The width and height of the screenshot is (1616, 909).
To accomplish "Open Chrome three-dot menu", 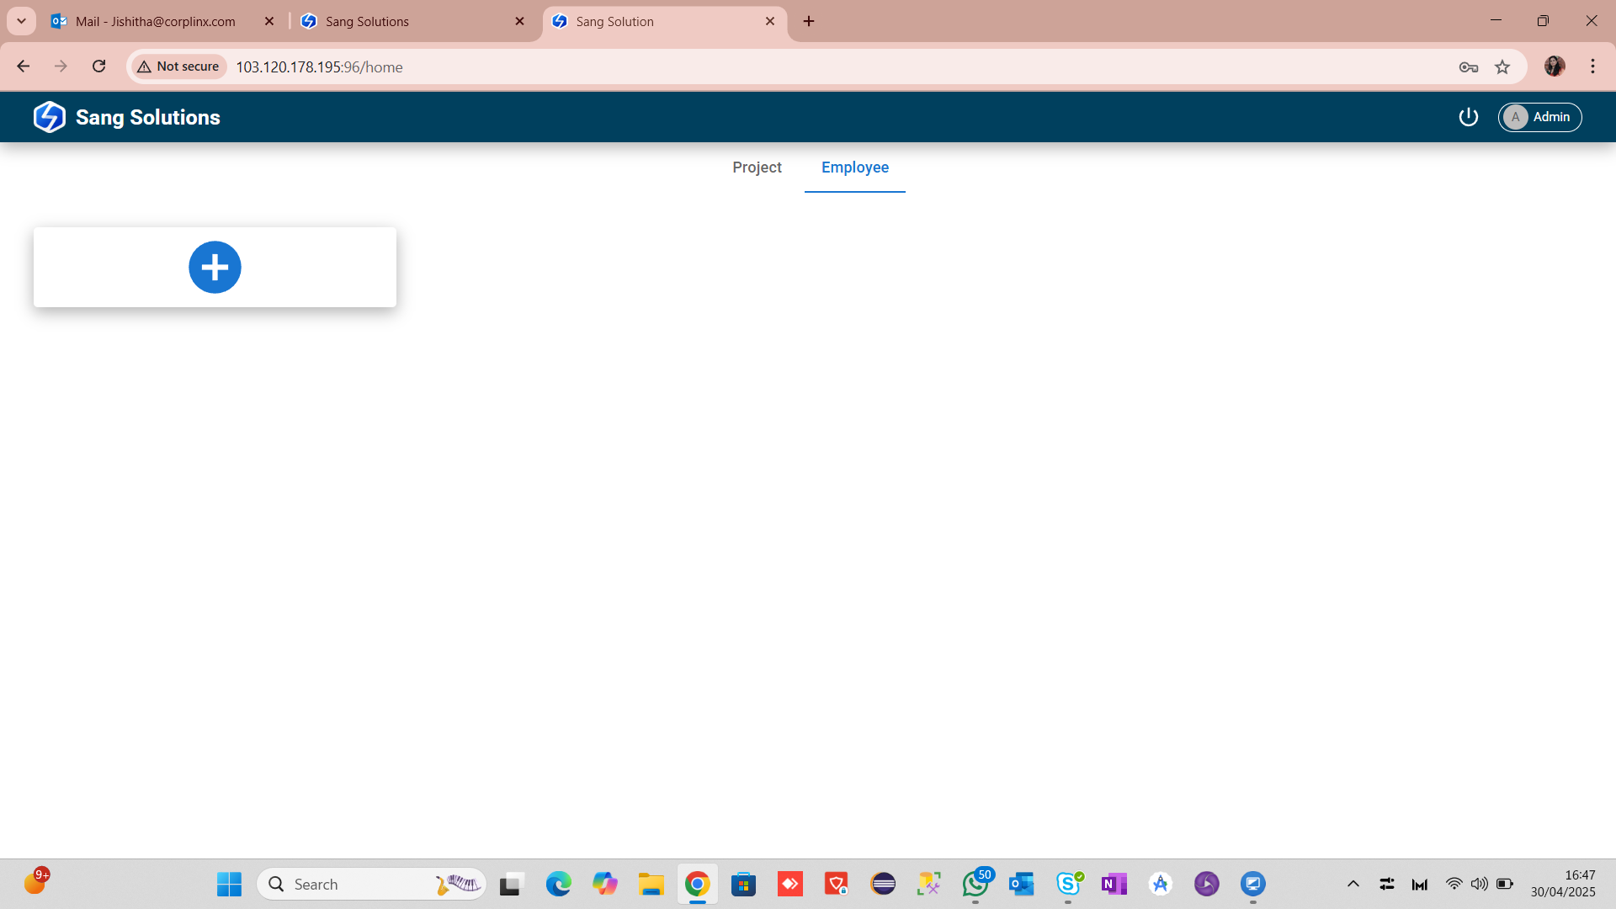I will click(1592, 66).
